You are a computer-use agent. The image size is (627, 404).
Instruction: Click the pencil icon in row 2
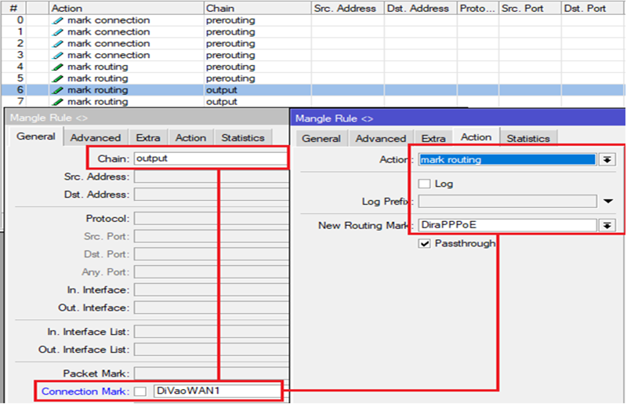(x=57, y=44)
